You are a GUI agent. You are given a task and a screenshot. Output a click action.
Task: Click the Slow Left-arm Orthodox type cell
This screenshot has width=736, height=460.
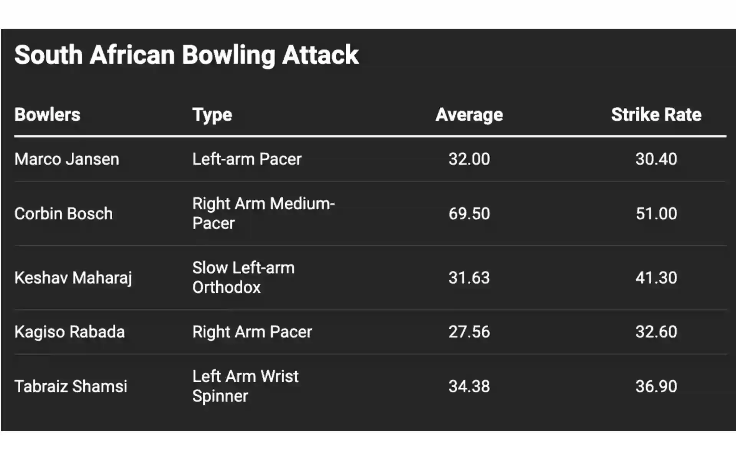pyautogui.click(x=243, y=278)
